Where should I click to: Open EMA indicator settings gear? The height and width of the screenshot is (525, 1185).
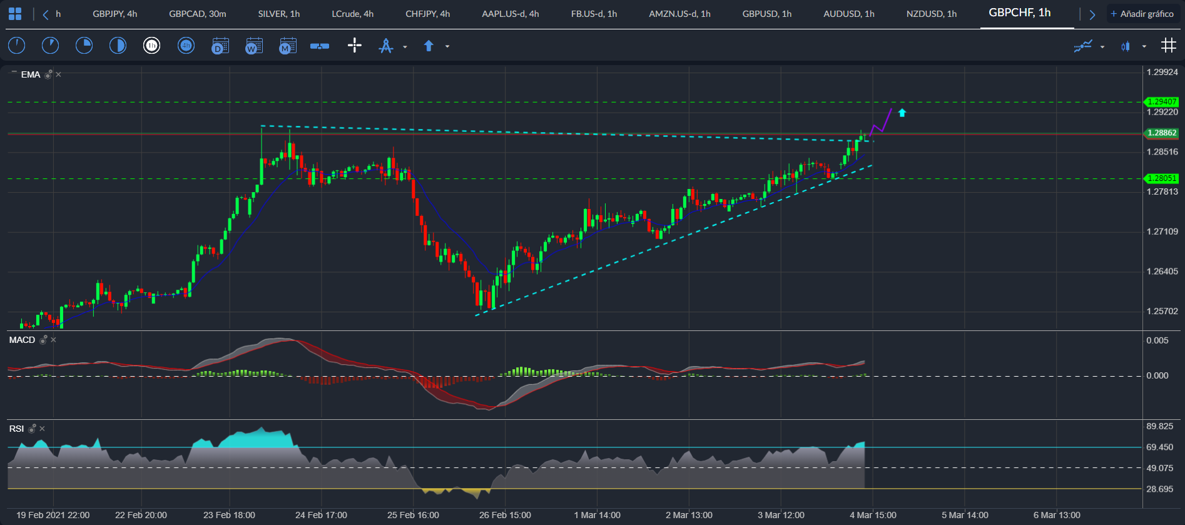48,74
